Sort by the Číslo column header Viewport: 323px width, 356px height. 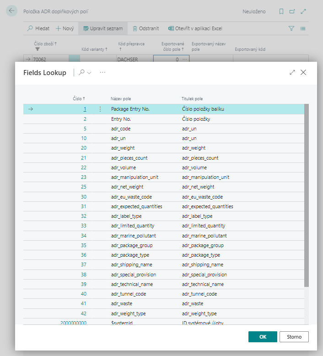tap(79, 98)
